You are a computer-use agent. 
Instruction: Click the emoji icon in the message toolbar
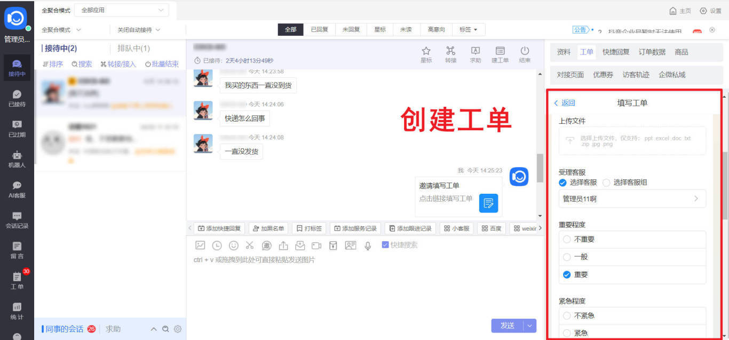coord(233,246)
